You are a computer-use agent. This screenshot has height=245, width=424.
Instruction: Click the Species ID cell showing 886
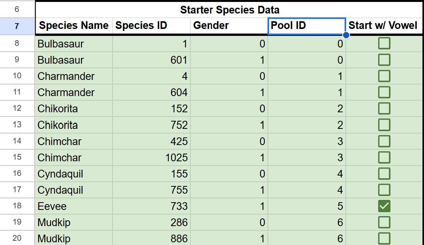pyautogui.click(x=151, y=238)
